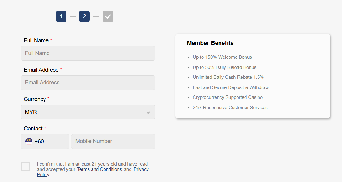Click the 24/7 Responsive Customer Services text

pyautogui.click(x=230, y=108)
